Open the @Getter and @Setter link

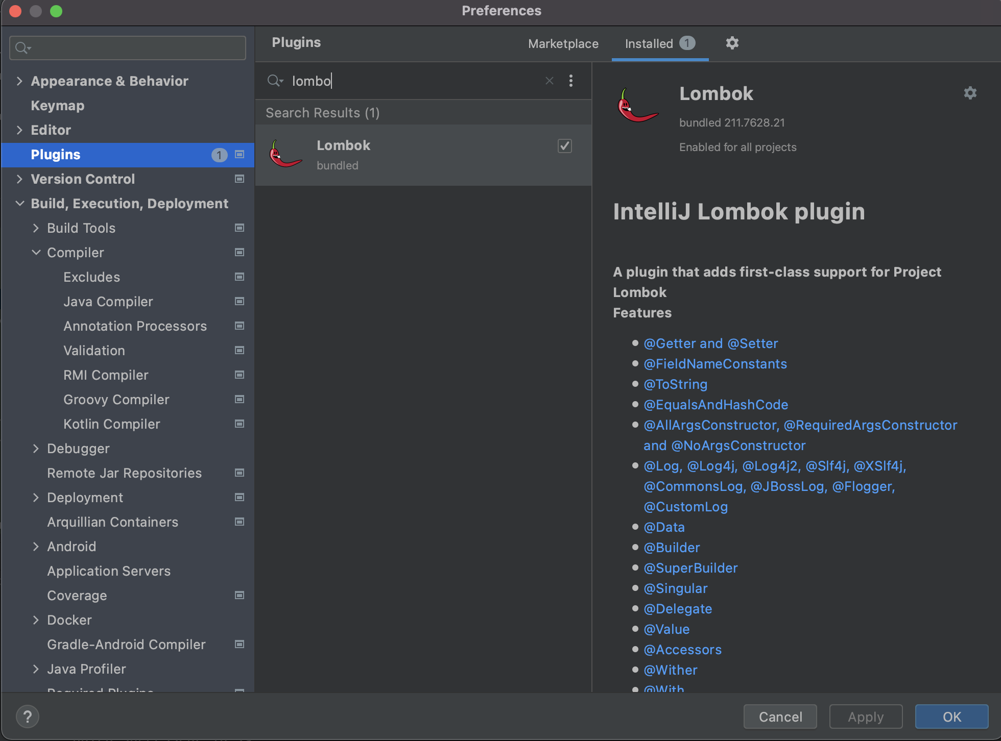(710, 343)
